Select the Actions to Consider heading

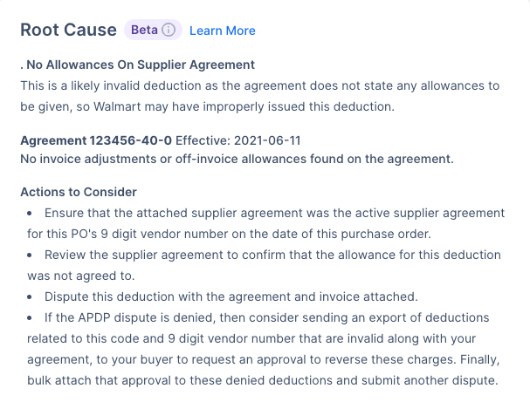click(79, 192)
